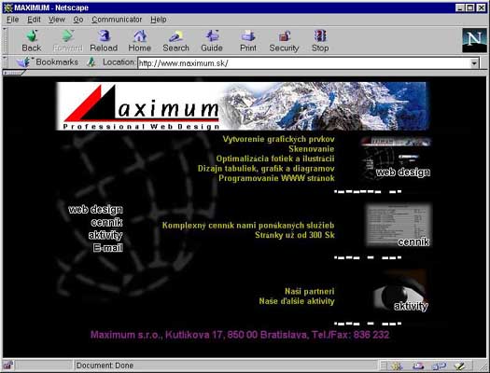
Task: Click 'Dizajn tabuliek, grafík a diagramov' text
Action: tap(266, 169)
